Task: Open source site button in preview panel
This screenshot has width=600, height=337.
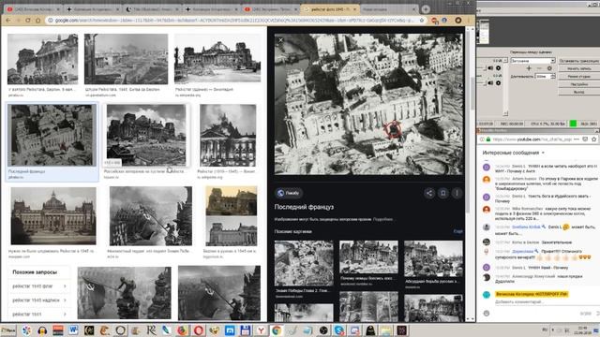Action: (x=289, y=193)
